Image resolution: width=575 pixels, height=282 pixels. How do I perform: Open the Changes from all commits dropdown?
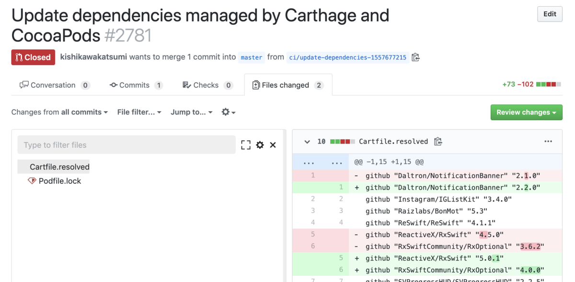tap(60, 112)
